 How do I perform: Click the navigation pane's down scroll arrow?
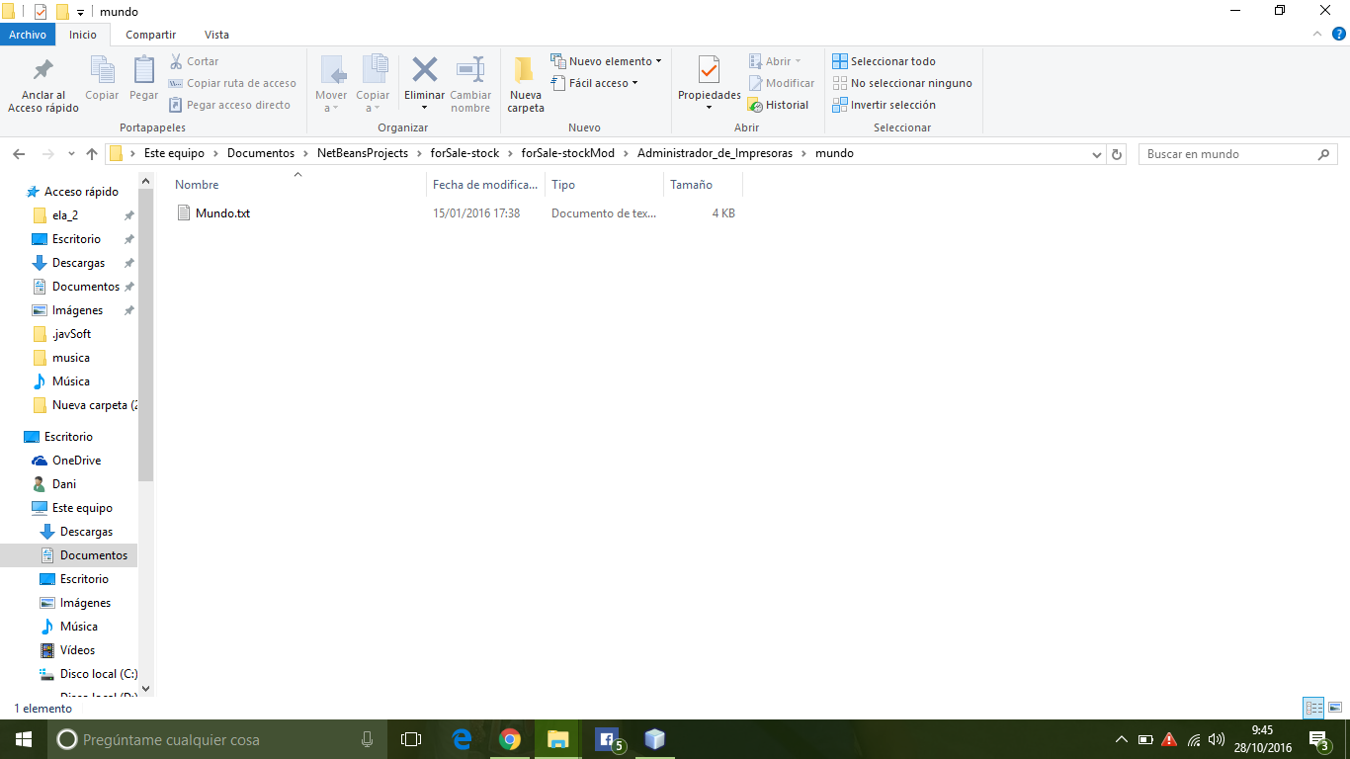146,689
